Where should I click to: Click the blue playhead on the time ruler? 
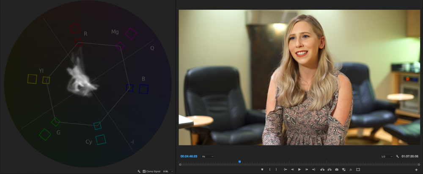click(x=239, y=161)
